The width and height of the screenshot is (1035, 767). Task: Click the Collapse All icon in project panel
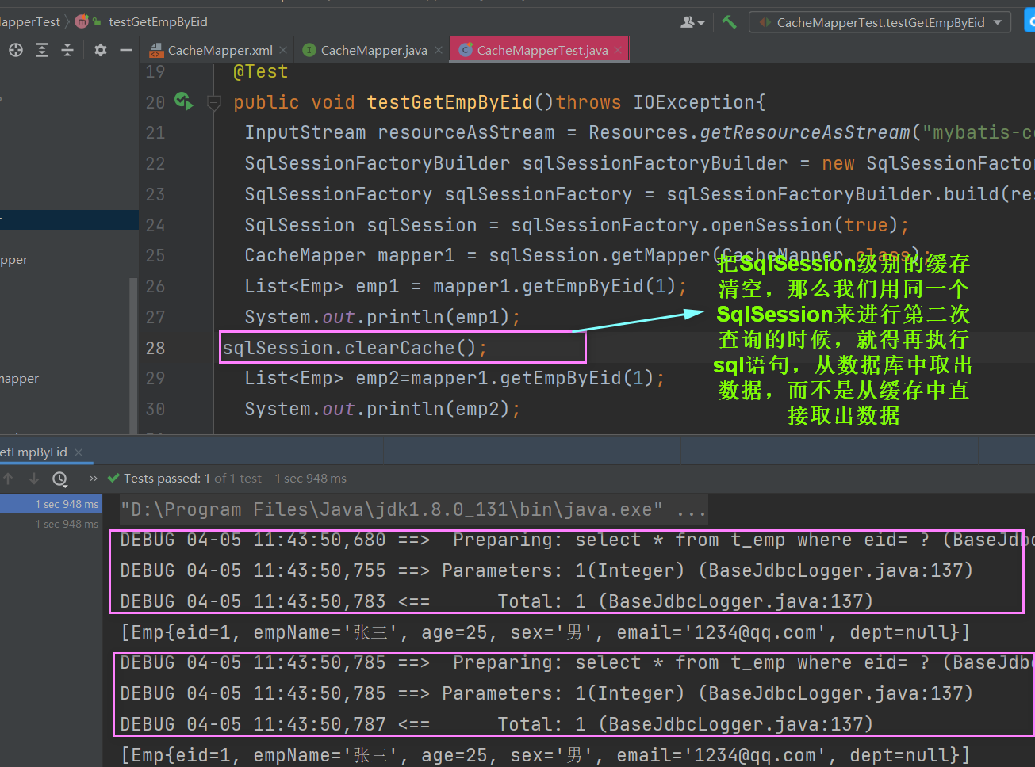(67, 50)
